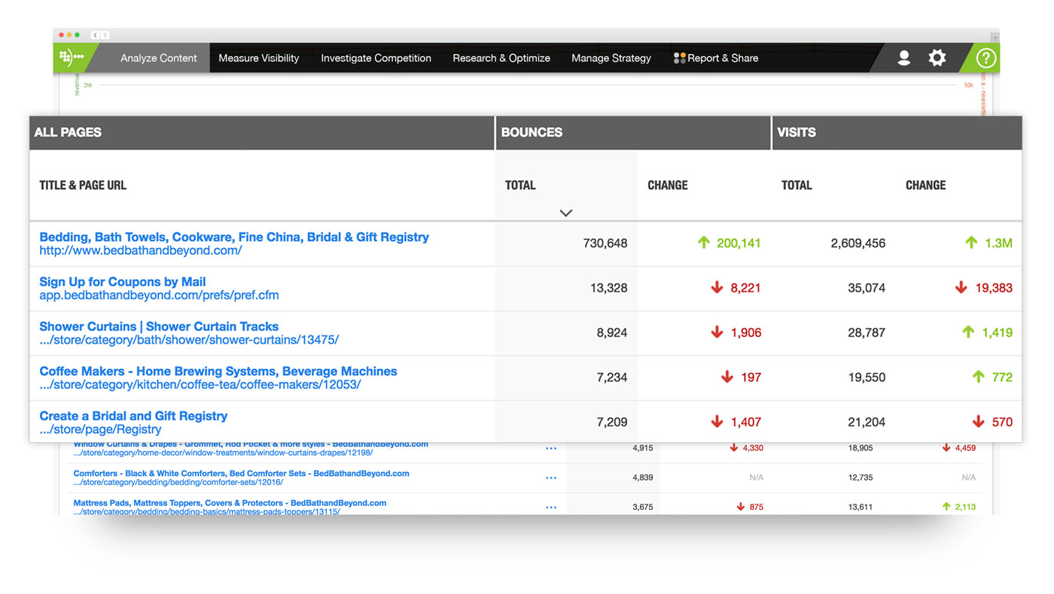Open http://www.bedbathandbeyond.com/ URL link
The height and width of the screenshot is (594, 1054).
click(x=141, y=250)
